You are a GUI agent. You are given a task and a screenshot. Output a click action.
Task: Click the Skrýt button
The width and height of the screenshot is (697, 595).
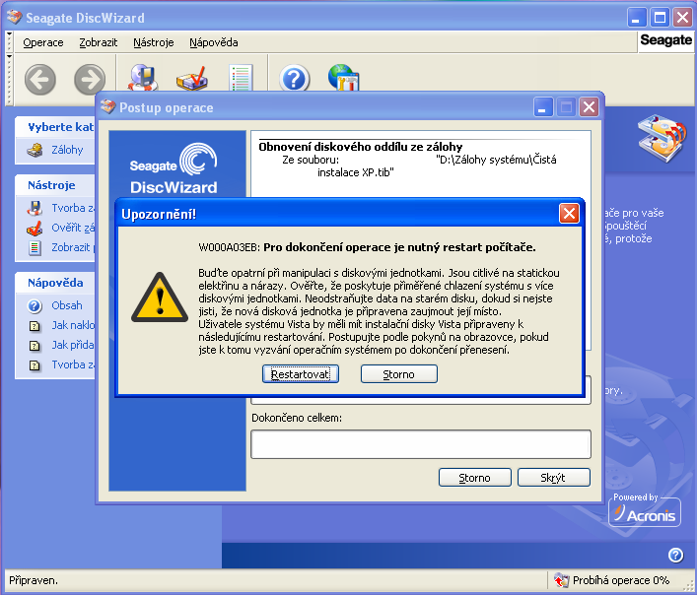pyautogui.click(x=554, y=478)
